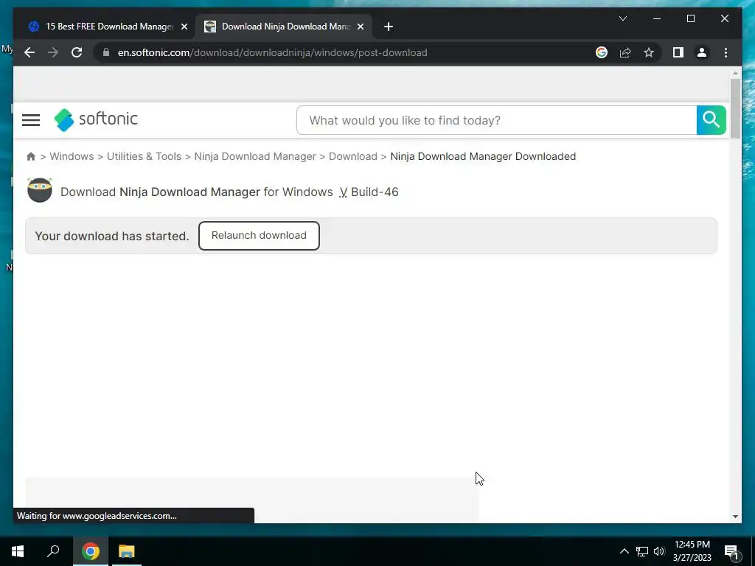Go to the home breadcrumb icon
The image size is (755, 566).
(31, 156)
